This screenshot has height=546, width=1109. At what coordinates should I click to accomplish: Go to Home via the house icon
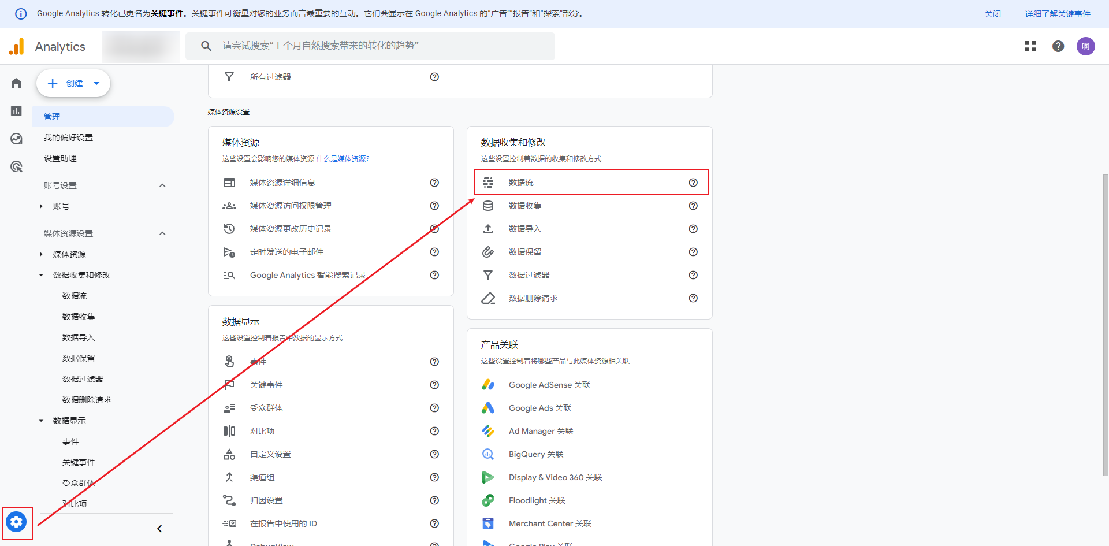click(16, 84)
